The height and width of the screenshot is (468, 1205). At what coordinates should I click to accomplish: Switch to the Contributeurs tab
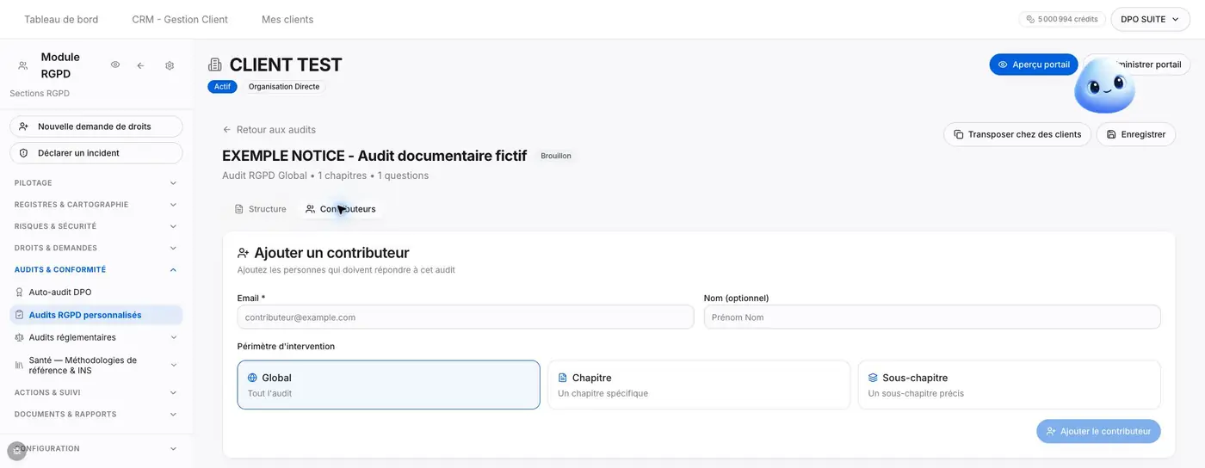(x=341, y=209)
